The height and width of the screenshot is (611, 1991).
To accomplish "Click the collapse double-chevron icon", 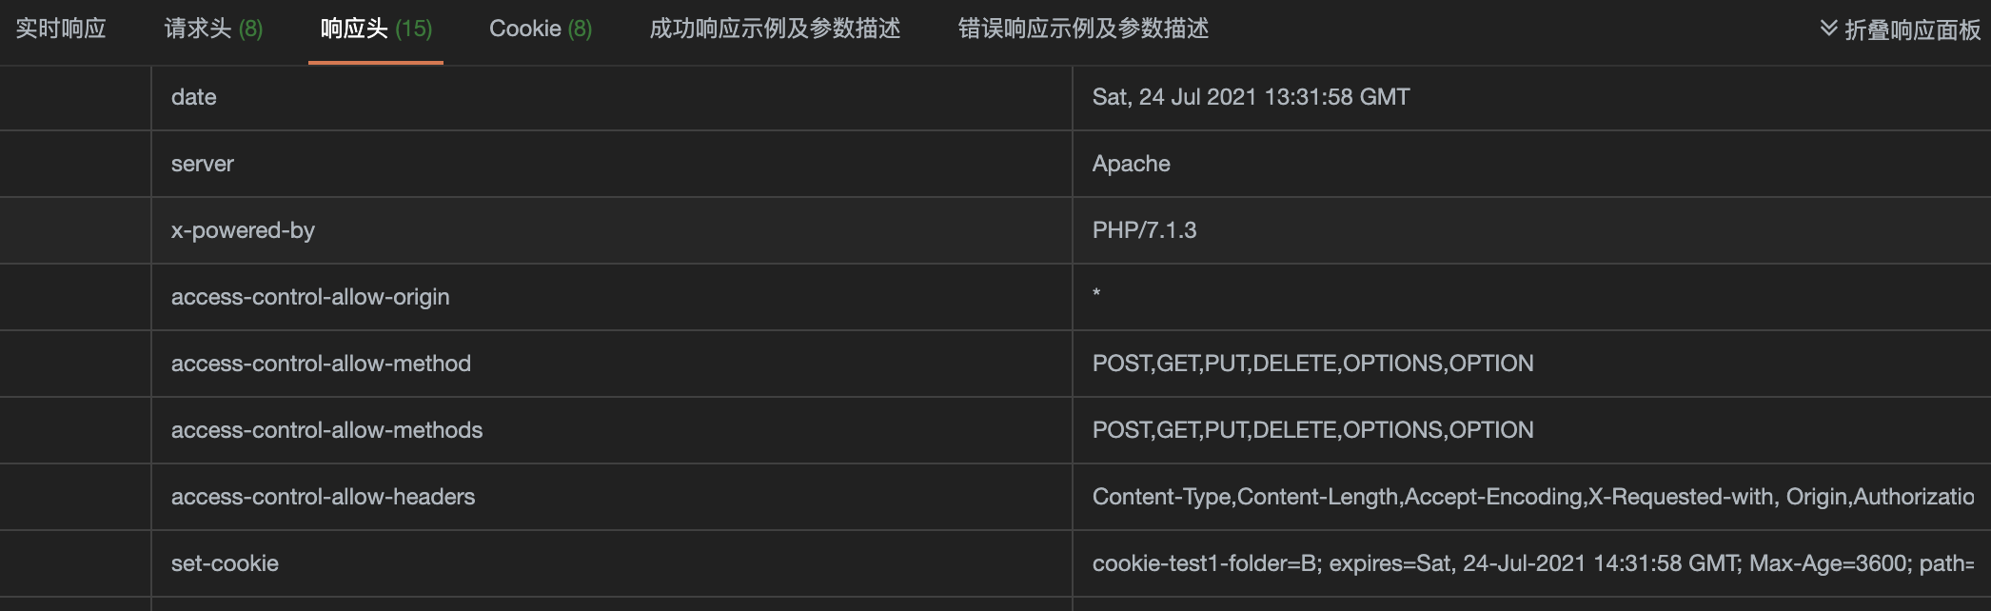I will [x=1827, y=29].
